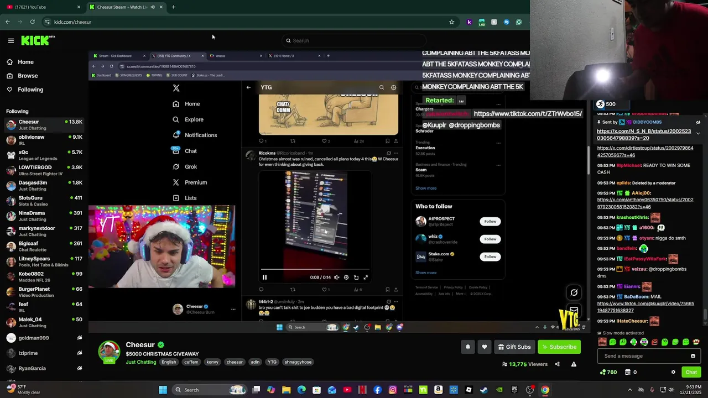
Task: Select the shnaggyhose tag
Action: click(x=298, y=362)
